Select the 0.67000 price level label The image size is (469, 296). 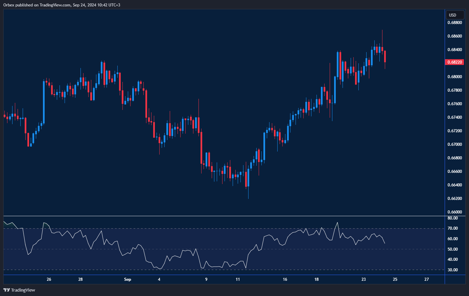tap(455, 144)
